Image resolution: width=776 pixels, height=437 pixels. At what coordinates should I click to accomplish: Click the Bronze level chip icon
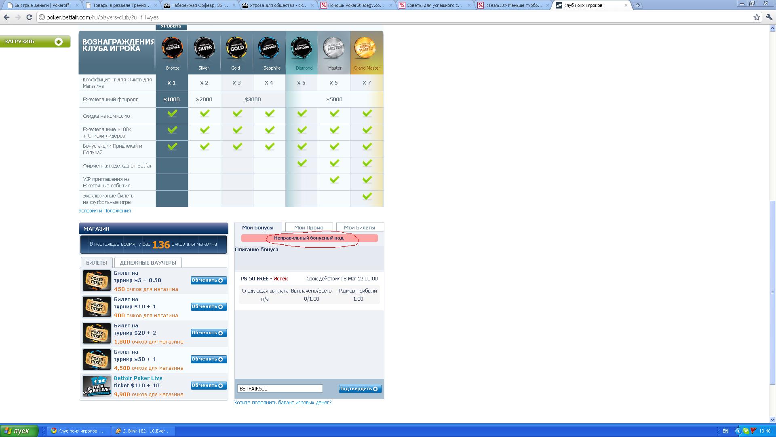coord(173,48)
